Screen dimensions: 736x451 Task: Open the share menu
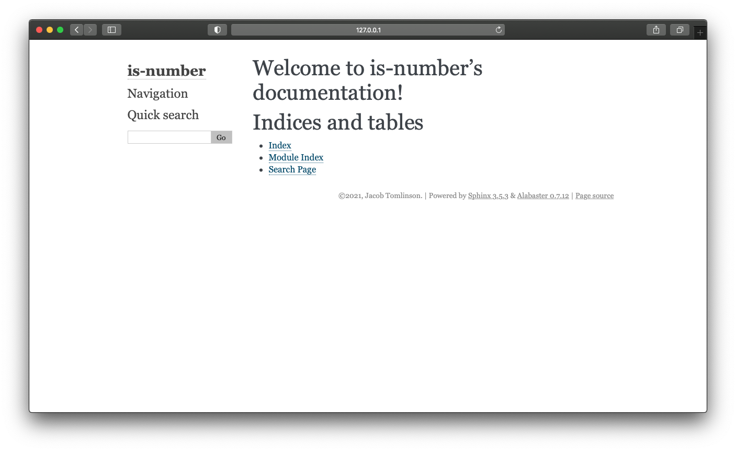656,30
